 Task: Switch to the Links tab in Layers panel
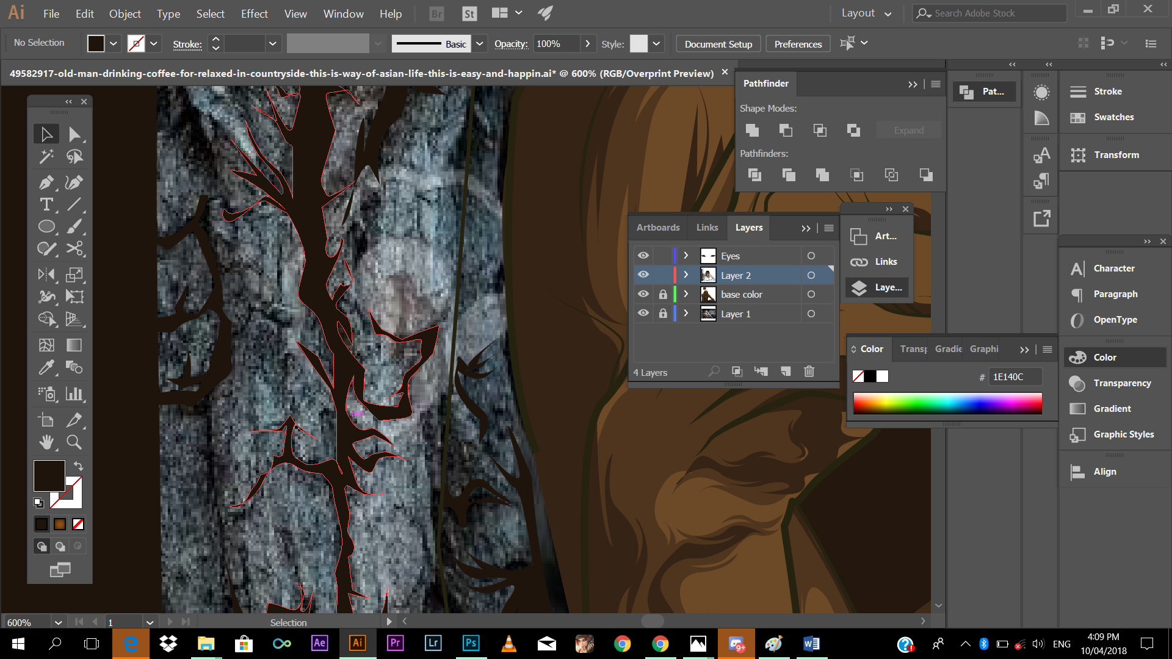pyautogui.click(x=707, y=228)
